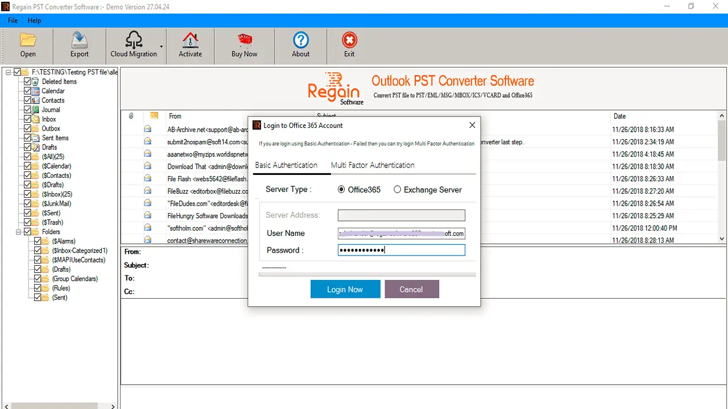Open the dropdown arrow beside Cloud Migration
Image resolution: width=728 pixels, height=409 pixels.
coord(162,47)
